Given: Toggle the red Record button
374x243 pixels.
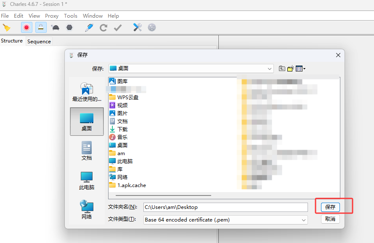Looking at the screenshot, I should click(x=27, y=28).
